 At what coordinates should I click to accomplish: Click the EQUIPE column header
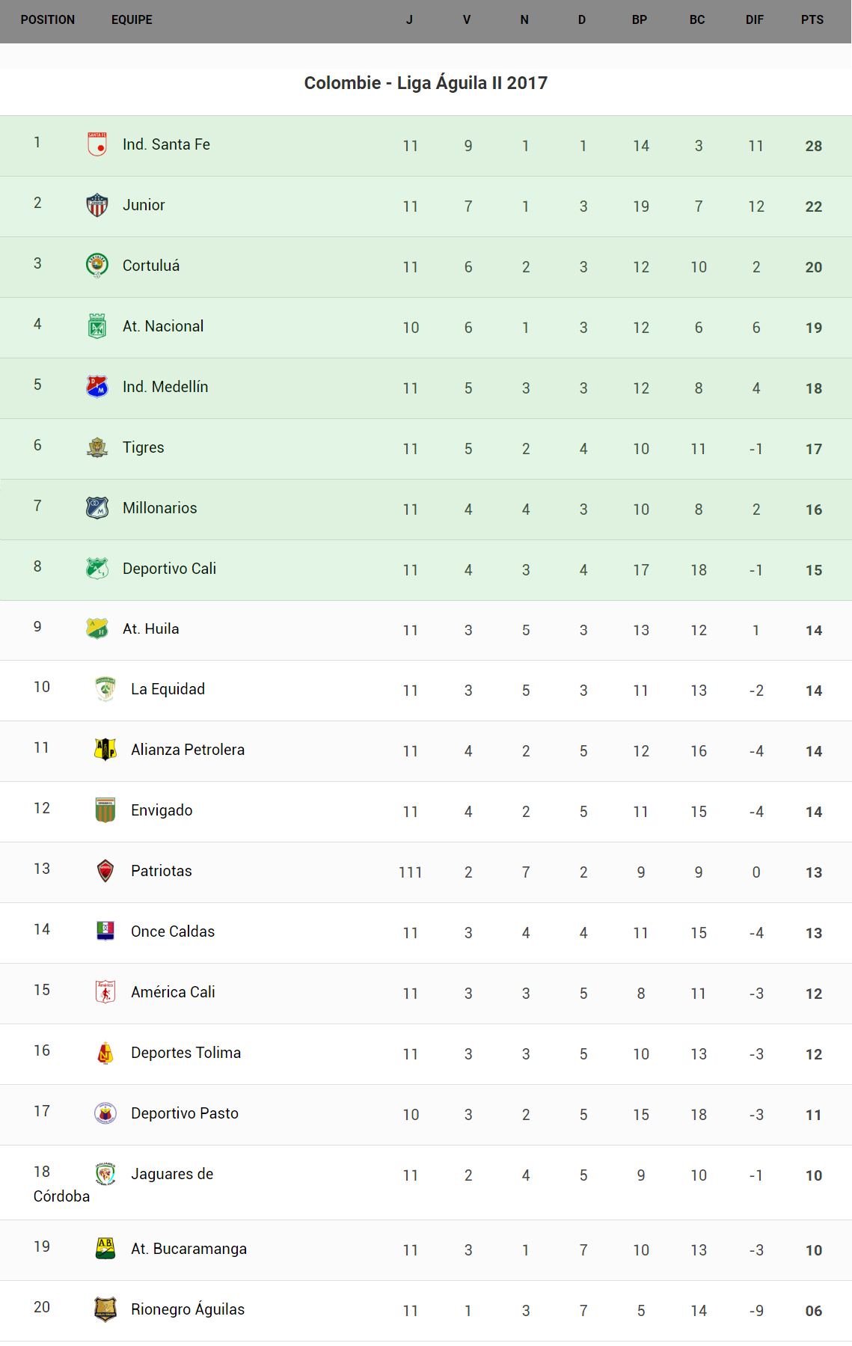(x=132, y=20)
